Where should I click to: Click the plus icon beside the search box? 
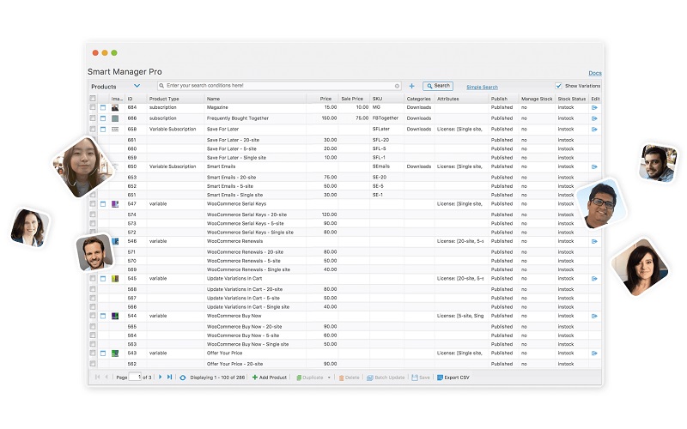click(x=411, y=86)
